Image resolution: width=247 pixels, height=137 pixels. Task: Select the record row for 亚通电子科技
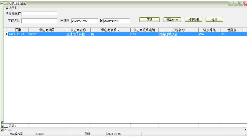[126, 34]
